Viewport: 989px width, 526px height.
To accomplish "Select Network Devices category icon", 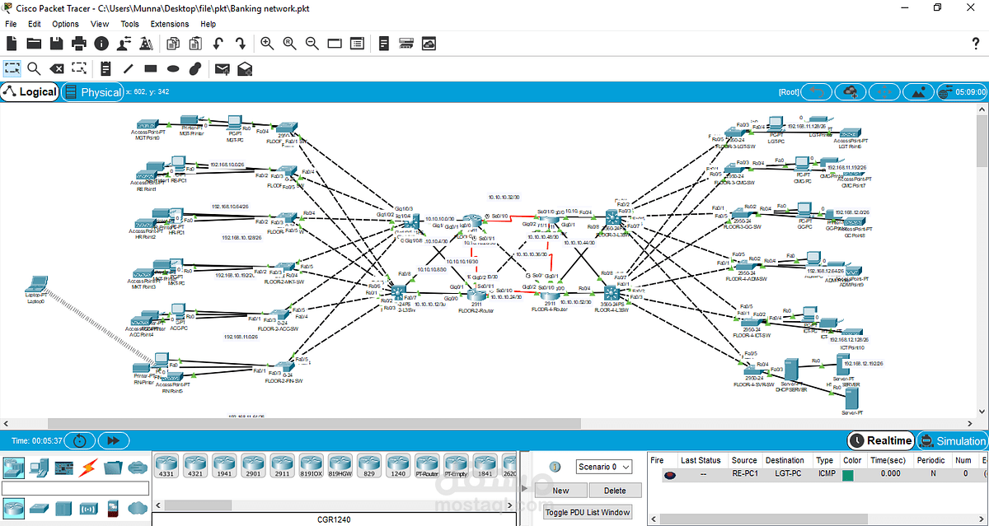I will pos(12,468).
